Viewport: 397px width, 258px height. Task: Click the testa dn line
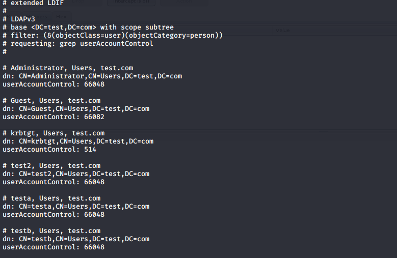pos(76,207)
